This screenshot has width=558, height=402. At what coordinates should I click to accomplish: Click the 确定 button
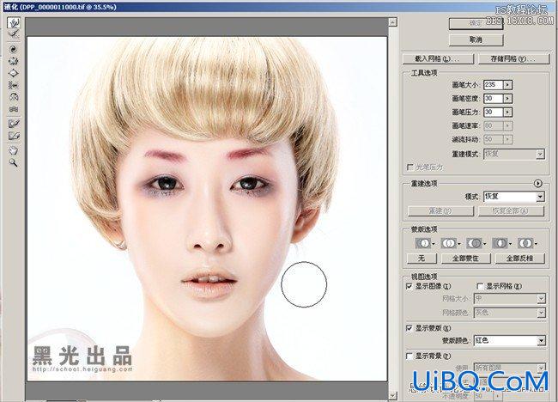pos(476,23)
